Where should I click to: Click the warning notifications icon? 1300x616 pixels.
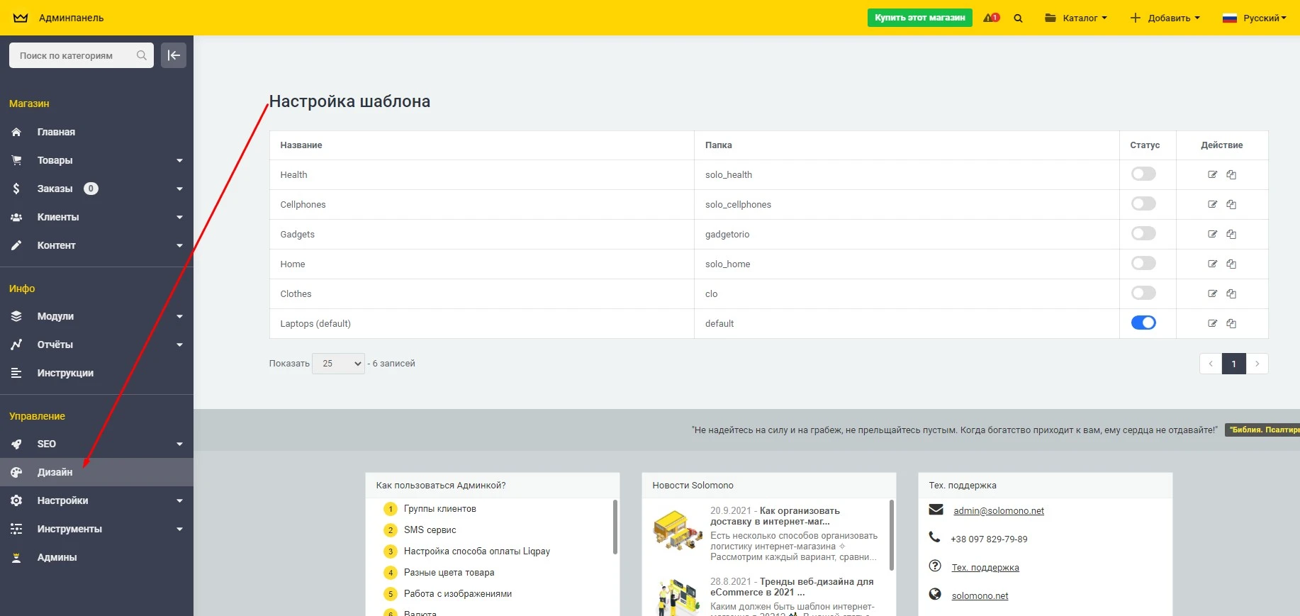coord(991,18)
